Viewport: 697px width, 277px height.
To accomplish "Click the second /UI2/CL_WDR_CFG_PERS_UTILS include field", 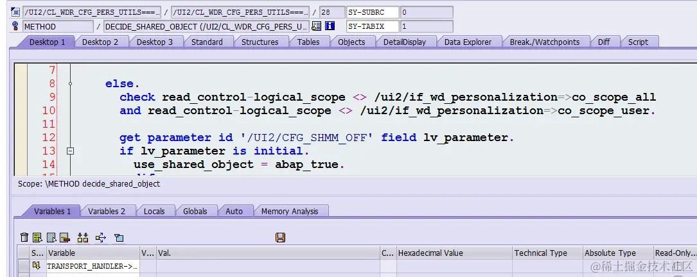I will click(x=240, y=12).
